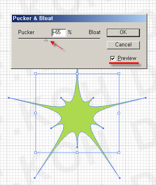Click the Preview label text
The height and width of the screenshot is (185, 156).
pos(127,58)
